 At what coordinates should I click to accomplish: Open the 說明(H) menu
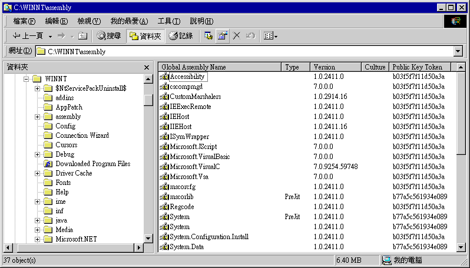coord(201,21)
